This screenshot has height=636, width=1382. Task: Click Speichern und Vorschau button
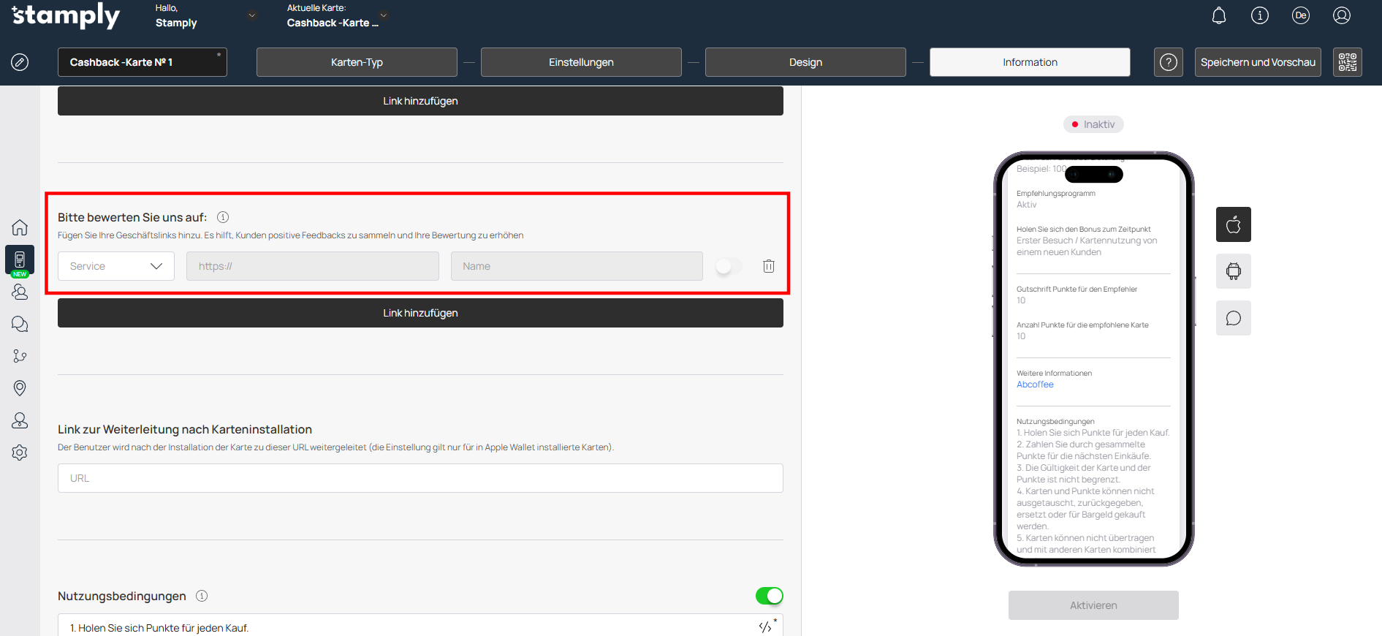[1257, 62]
